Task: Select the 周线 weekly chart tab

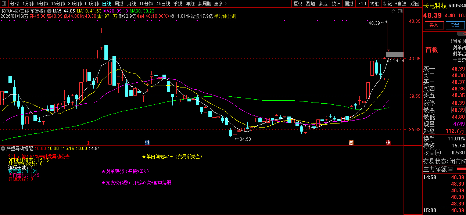Action: pyautogui.click(x=119, y=4)
